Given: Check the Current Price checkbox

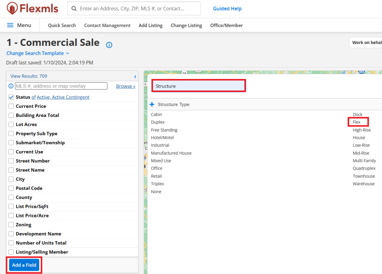Looking at the screenshot, I should coord(11,106).
